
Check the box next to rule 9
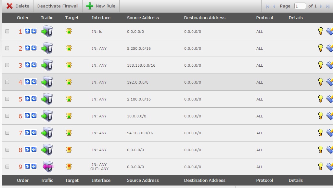tap(7, 167)
